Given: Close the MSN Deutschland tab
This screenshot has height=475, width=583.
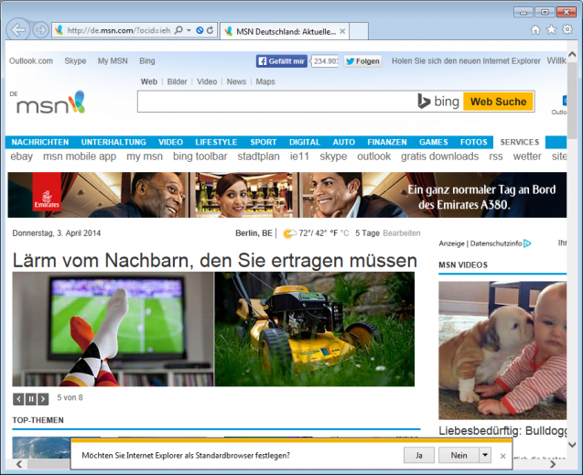Looking at the screenshot, I should pos(342,32).
